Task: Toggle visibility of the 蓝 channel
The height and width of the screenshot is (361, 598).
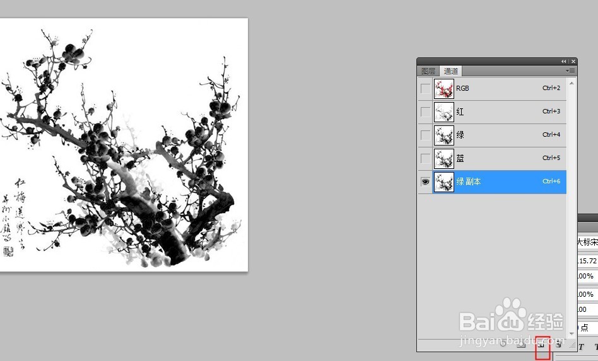Action: coord(425,158)
